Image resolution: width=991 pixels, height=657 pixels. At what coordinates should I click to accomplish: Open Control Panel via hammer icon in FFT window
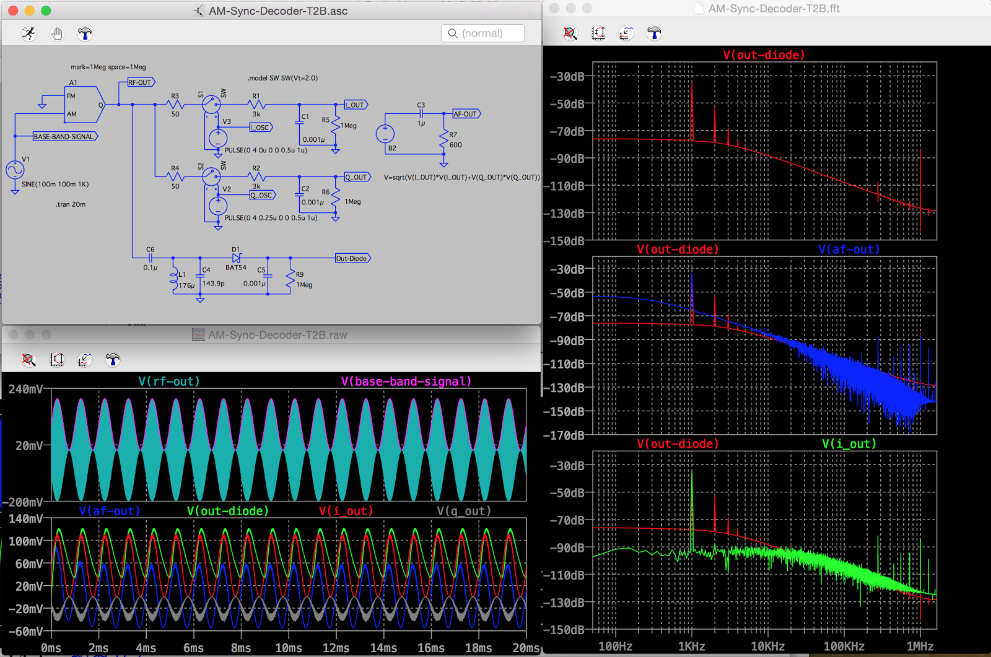click(x=654, y=33)
